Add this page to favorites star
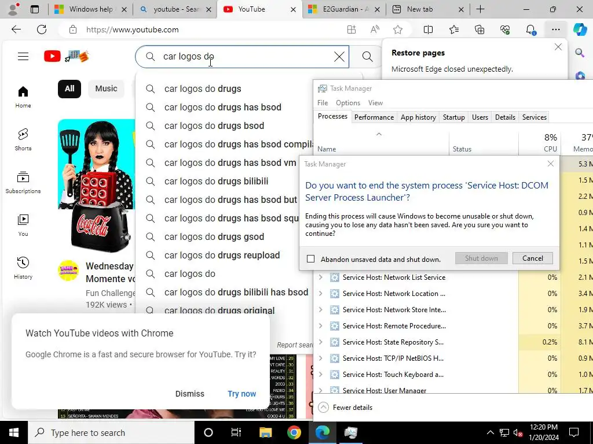This screenshot has width=593, height=444. click(397, 29)
